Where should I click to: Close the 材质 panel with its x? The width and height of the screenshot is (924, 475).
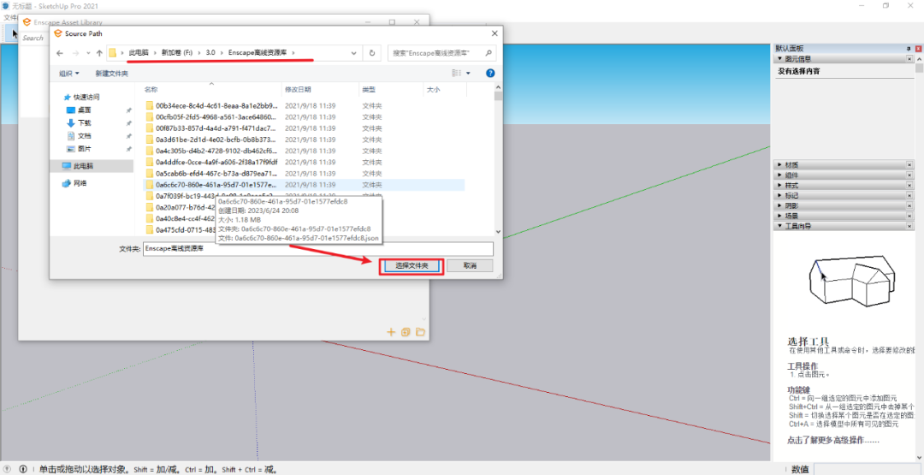point(909,165)
